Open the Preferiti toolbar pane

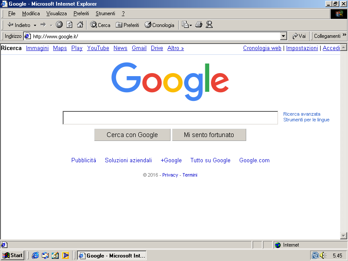pyautogui.click(x=127, y=25)
